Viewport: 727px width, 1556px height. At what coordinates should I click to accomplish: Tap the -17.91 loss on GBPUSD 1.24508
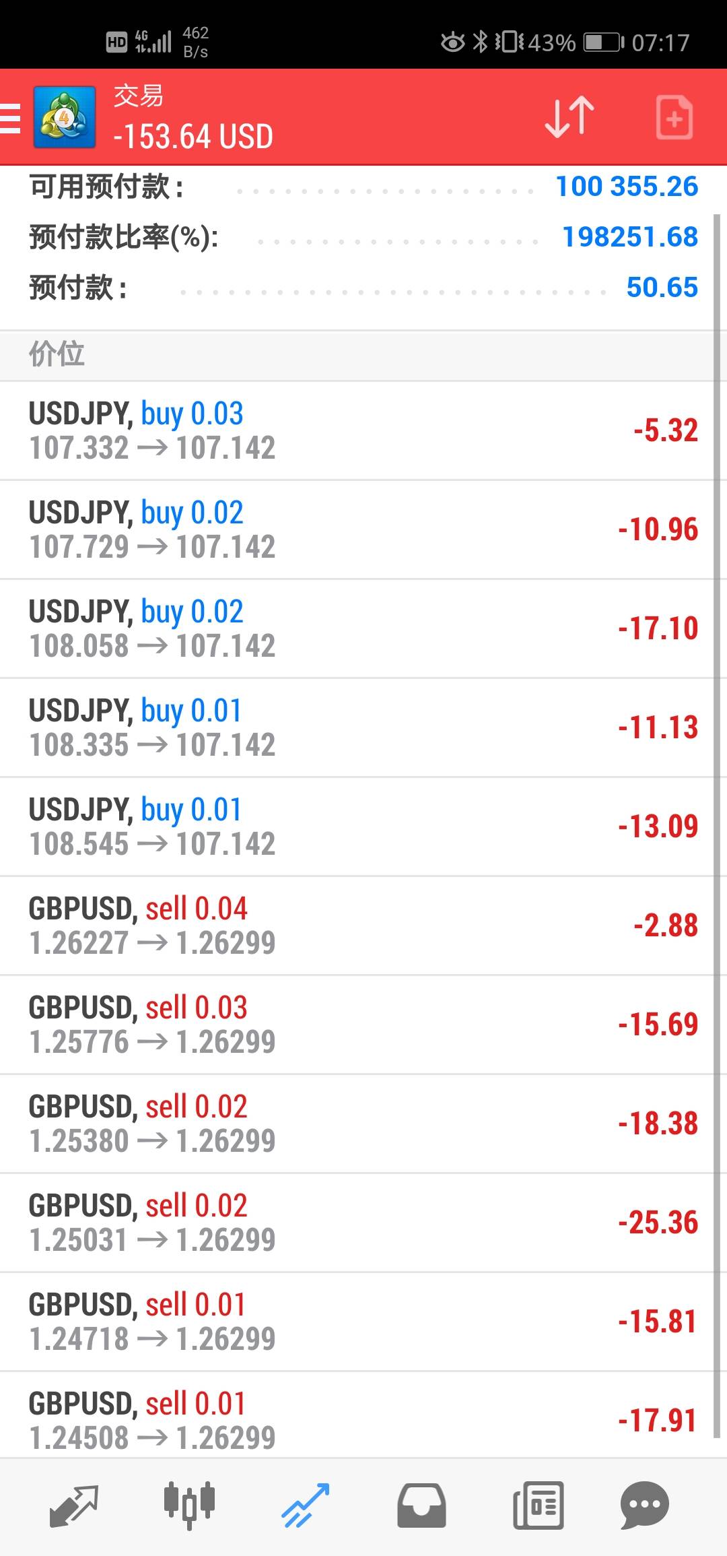658,1421
